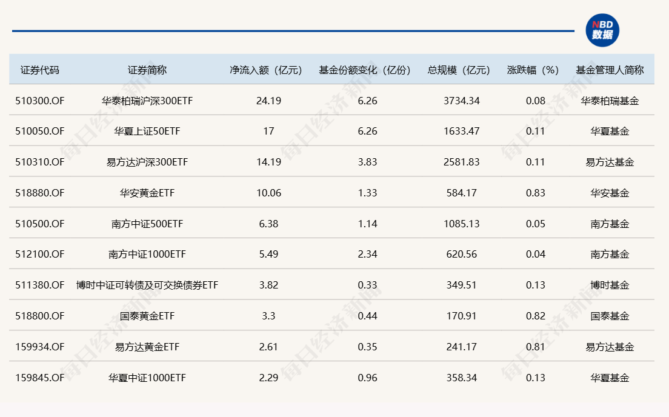This screenshot has height=417, width=669.
Task: Open 华安黄金ETF entry
Action: pos(147,193)
